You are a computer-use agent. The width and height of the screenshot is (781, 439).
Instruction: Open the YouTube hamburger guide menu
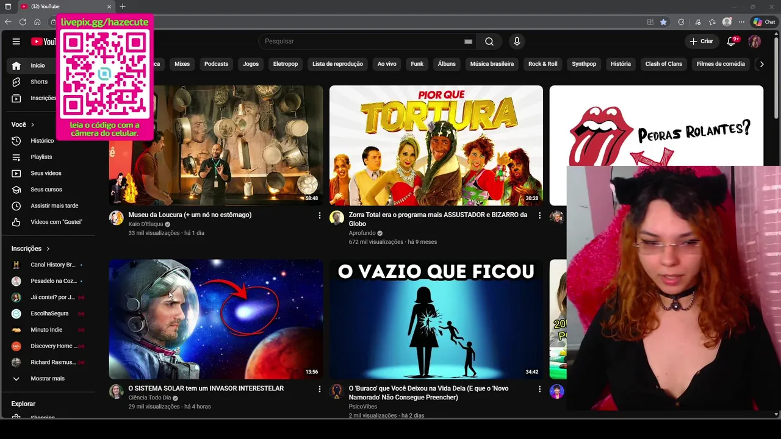(16, 41)
